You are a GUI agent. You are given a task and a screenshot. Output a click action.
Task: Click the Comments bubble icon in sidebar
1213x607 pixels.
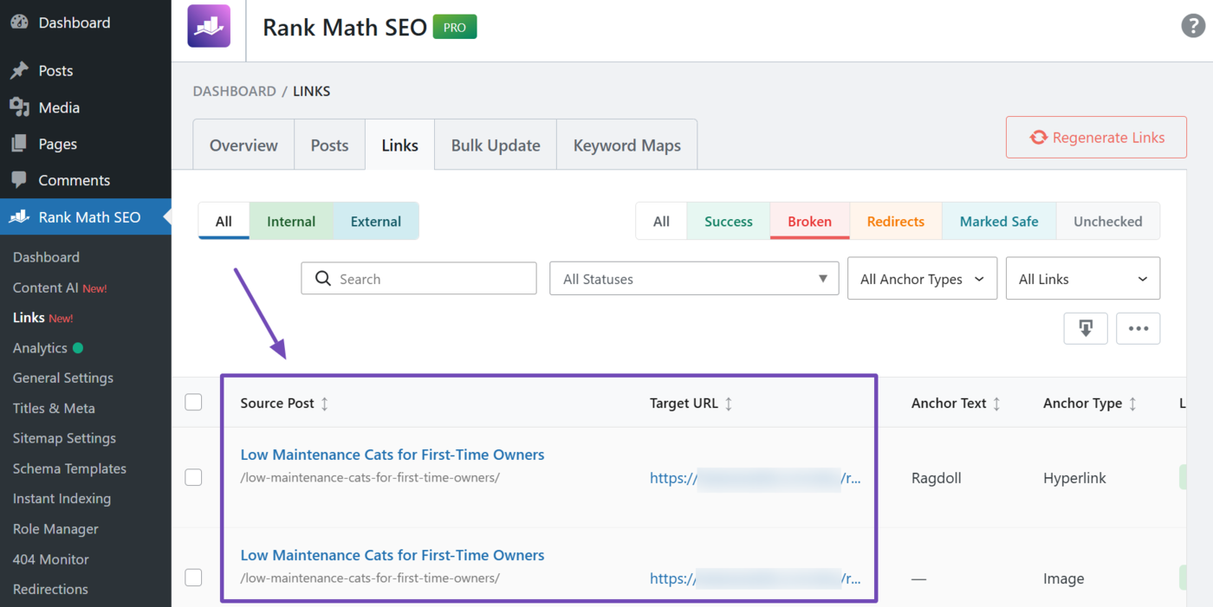20,179
